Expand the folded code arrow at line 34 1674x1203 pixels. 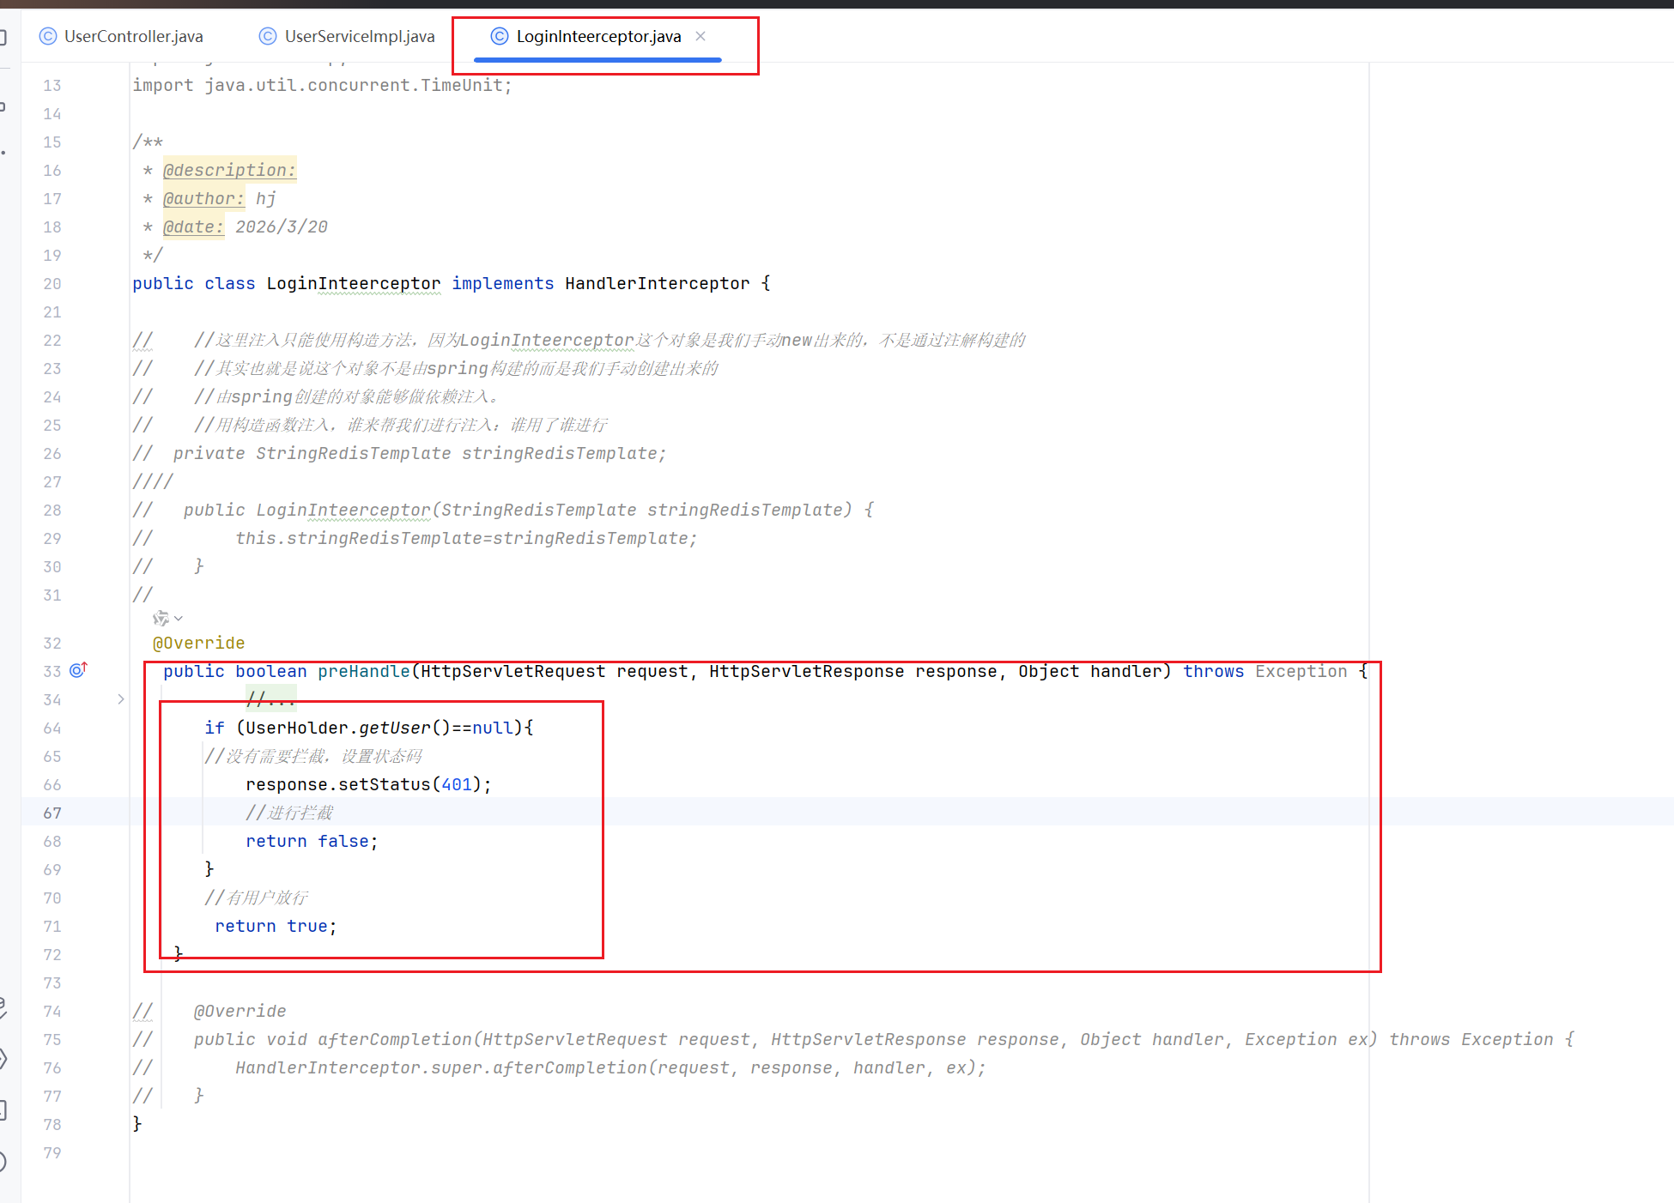[x=121, y=699]
